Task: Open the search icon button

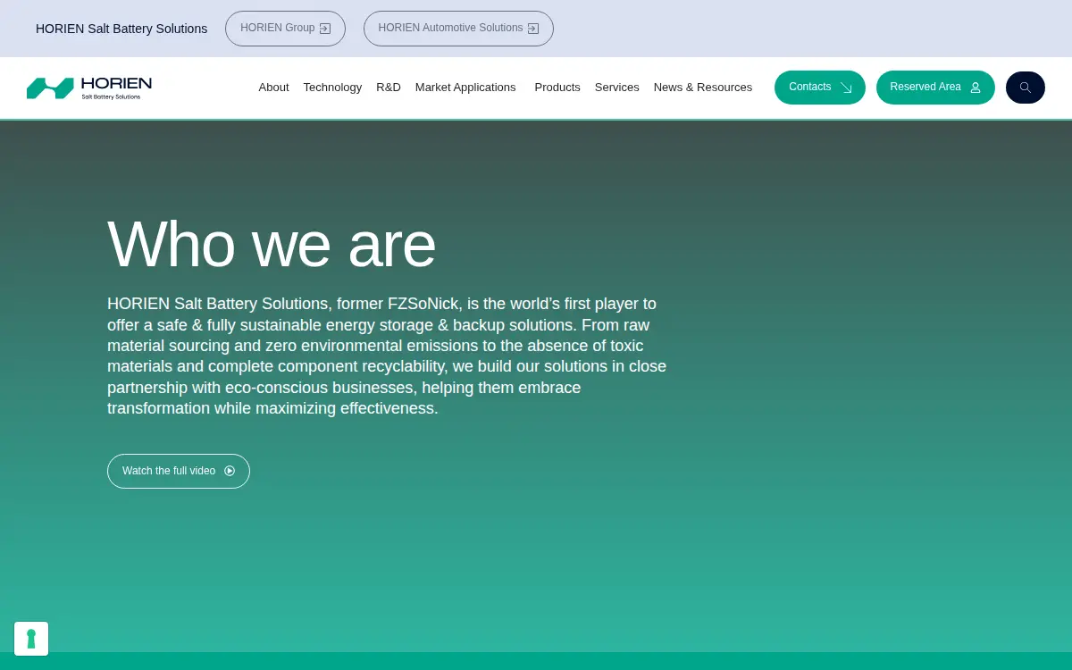Action: click(x=1026, y=88)
